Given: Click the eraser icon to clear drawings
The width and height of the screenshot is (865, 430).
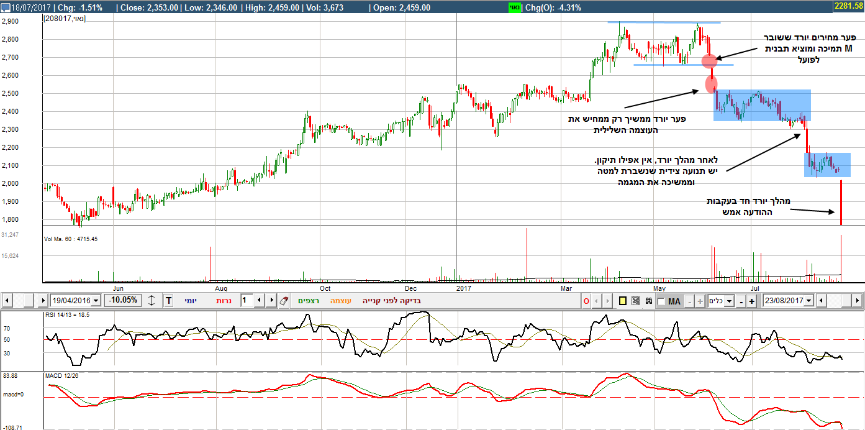Looking at the screenshot, I should click(x=284, y=301).
